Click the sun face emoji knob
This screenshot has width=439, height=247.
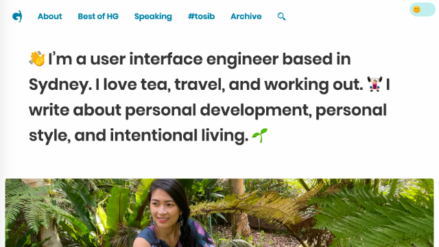point(416,10)
